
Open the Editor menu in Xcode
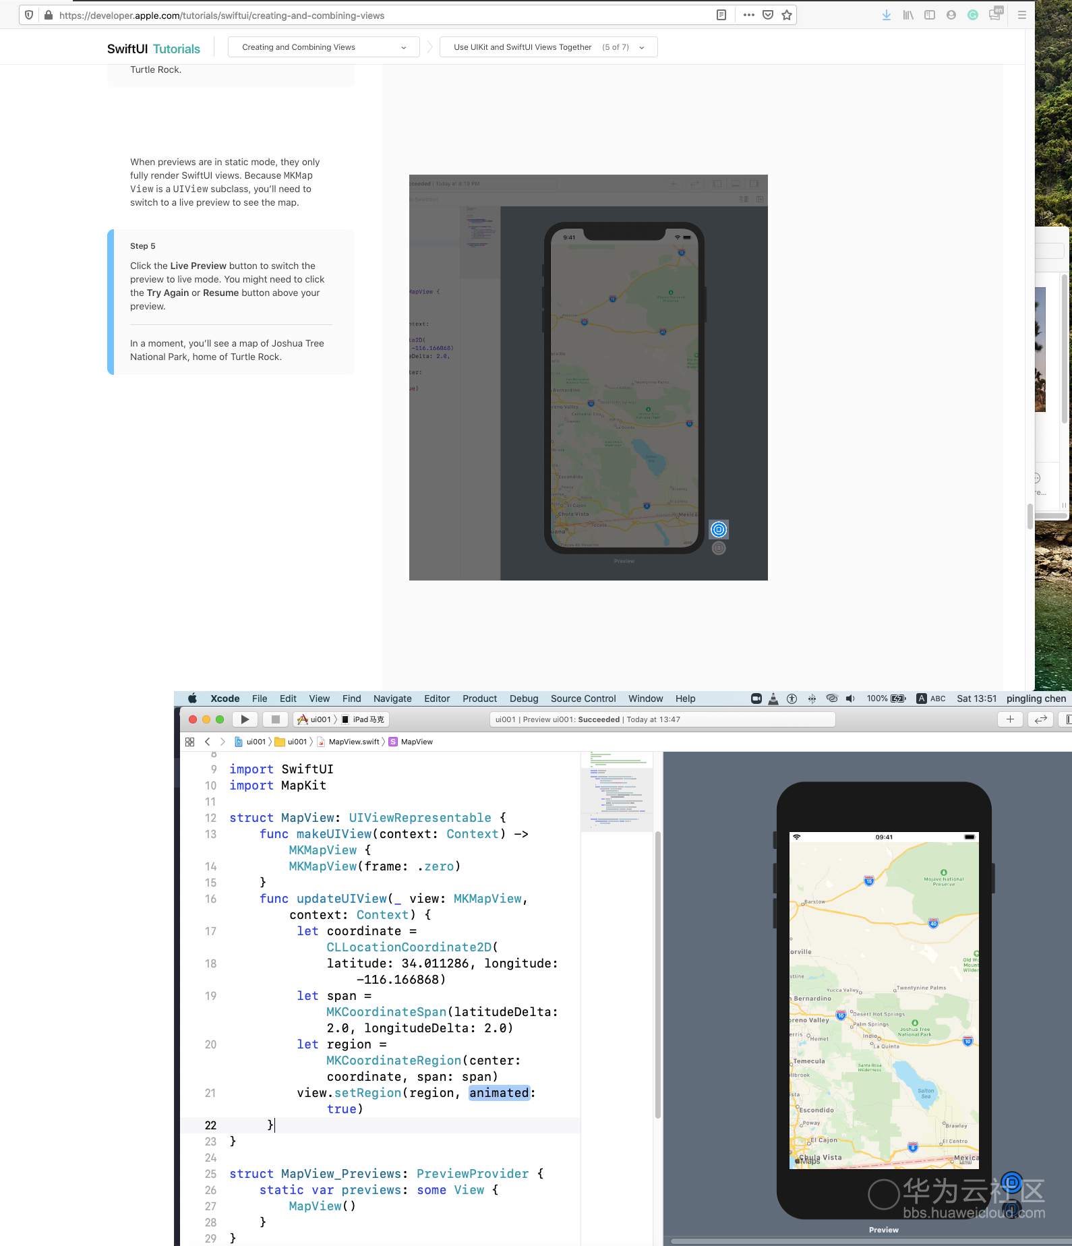[437, 699]
